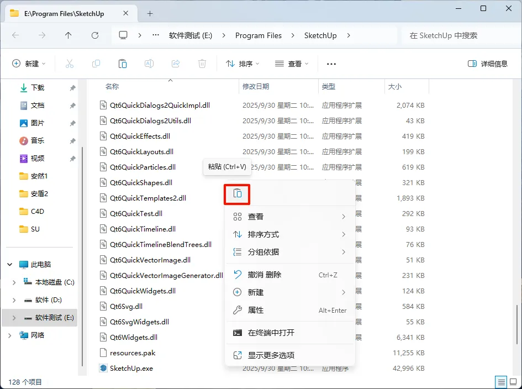Sort by the 类型 column header
This screenshot has height=389, width=522.
point(328,87)
